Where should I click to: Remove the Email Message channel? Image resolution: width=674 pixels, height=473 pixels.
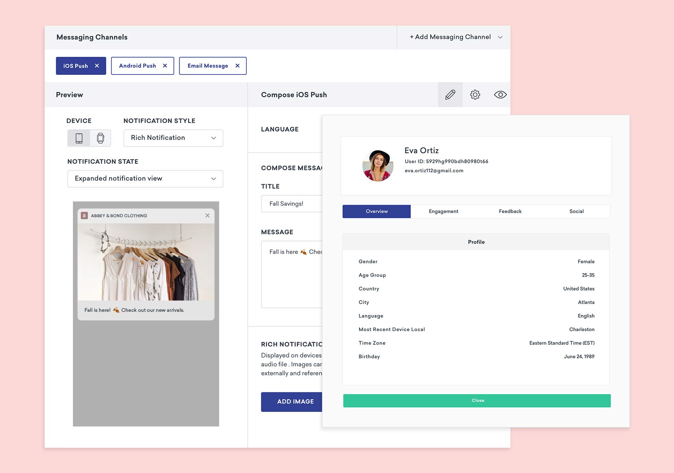click(x=237, y=66)
